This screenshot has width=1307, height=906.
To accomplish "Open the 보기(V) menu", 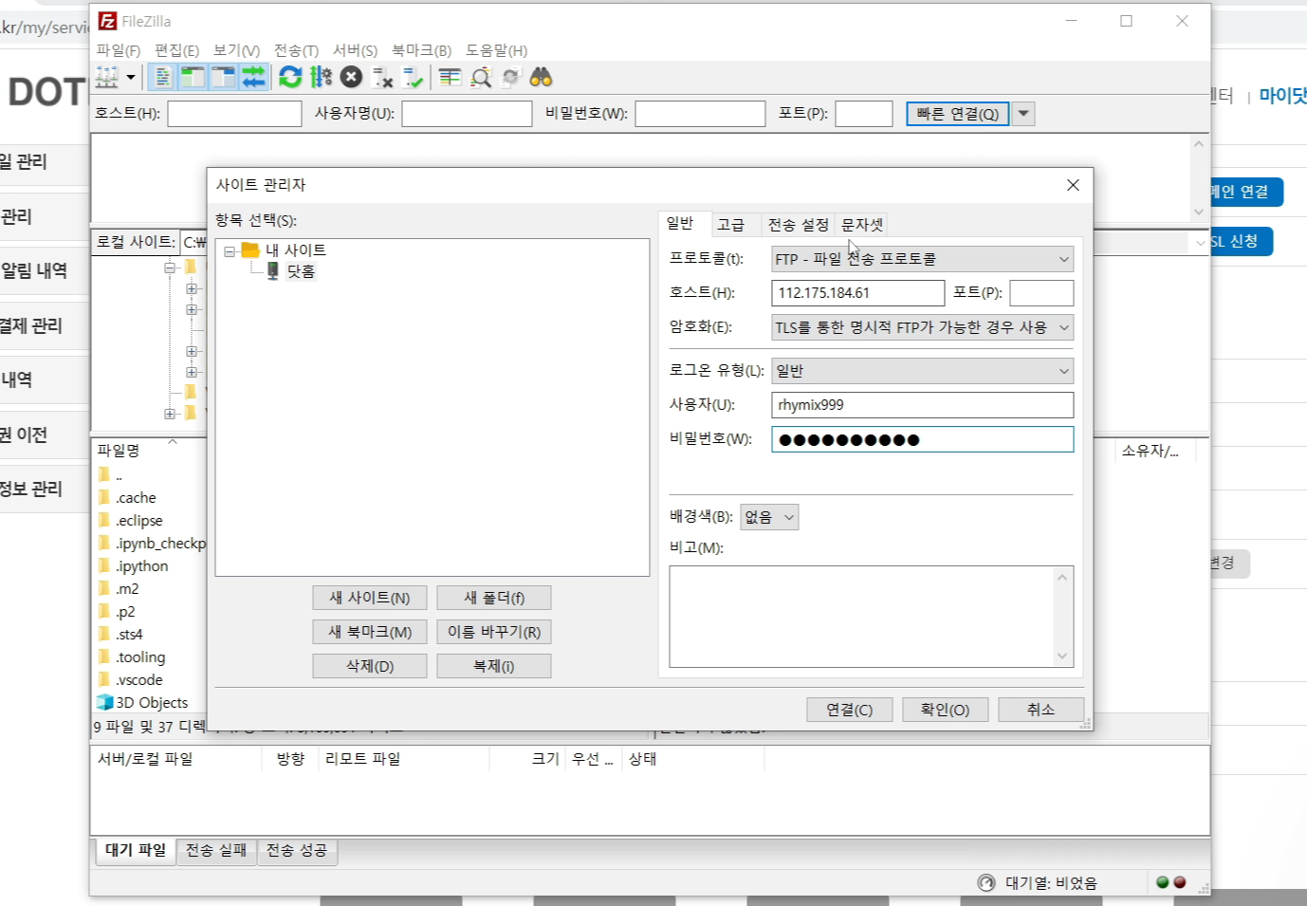I will tap(236, 50).
